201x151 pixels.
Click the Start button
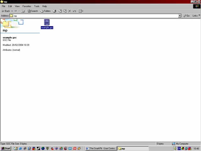6,148
